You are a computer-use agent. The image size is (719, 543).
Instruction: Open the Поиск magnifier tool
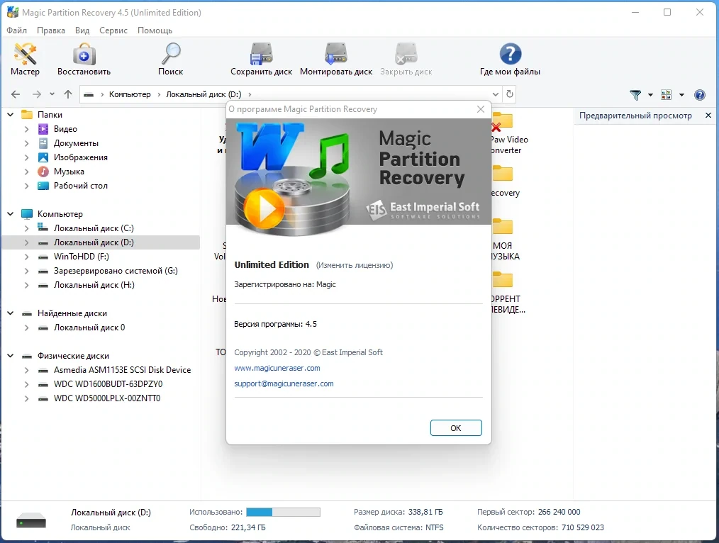pos(171,60)
